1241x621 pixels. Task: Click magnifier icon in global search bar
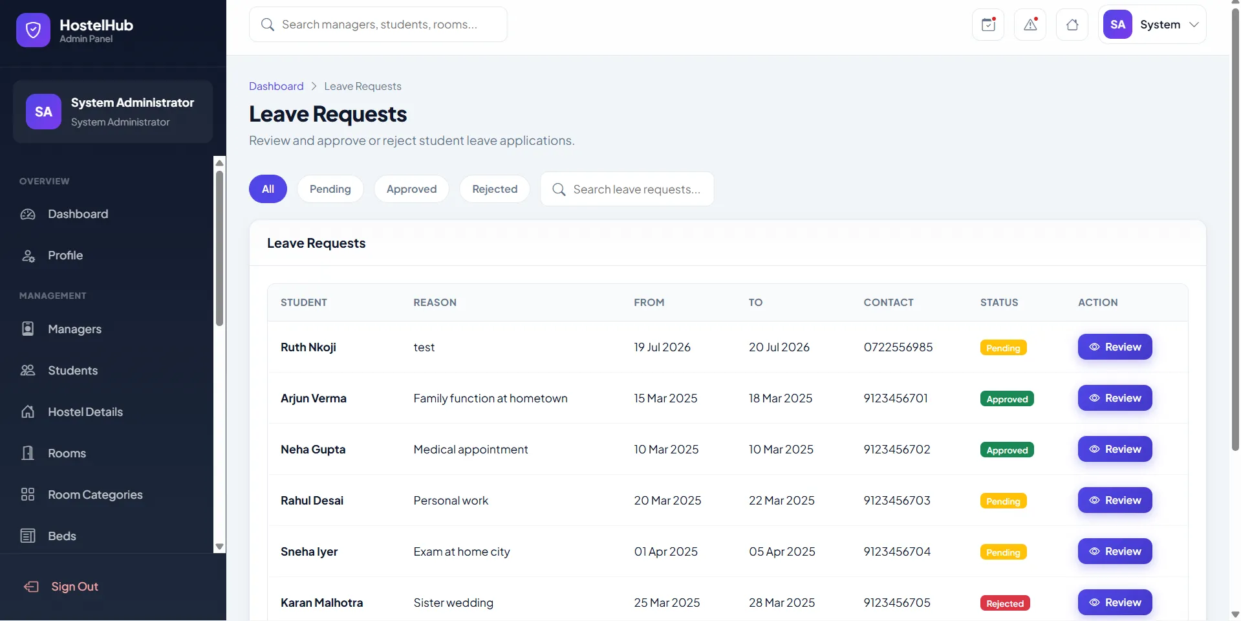267,25
